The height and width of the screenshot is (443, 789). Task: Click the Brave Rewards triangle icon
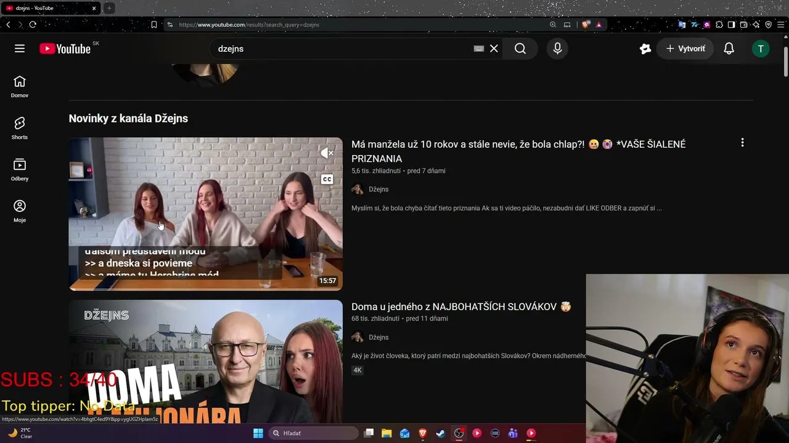pyautogui.click(x=599, y=25)
